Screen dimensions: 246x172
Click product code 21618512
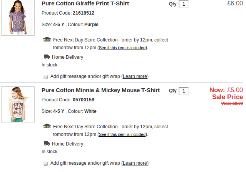click(83, 13)
